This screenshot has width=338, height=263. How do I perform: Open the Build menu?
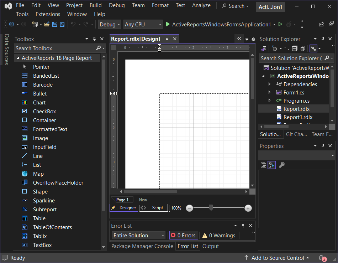[x=95, y=5]
